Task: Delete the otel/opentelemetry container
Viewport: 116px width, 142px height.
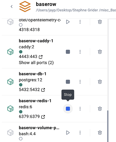Action: click(x=100, y=22)
